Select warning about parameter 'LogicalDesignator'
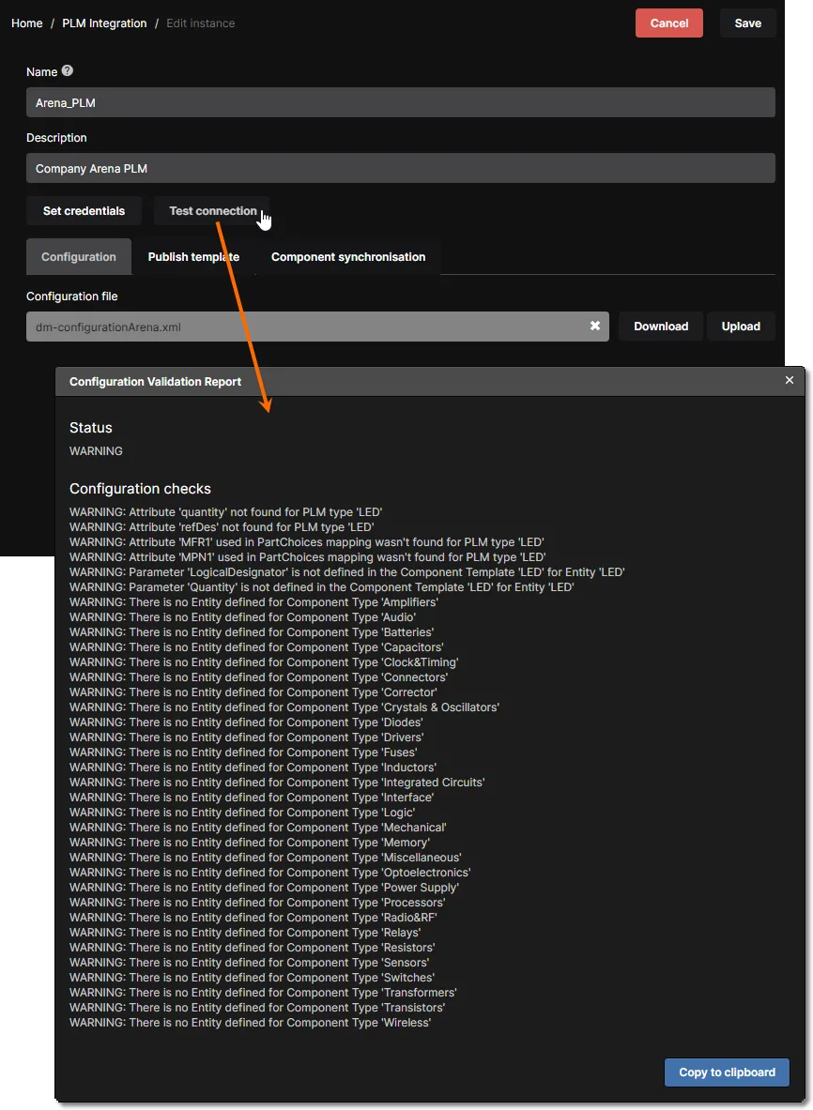Image resolution: width=813 pixels, height=1110 pixels. pyautogui.click(x=347, y=572)
